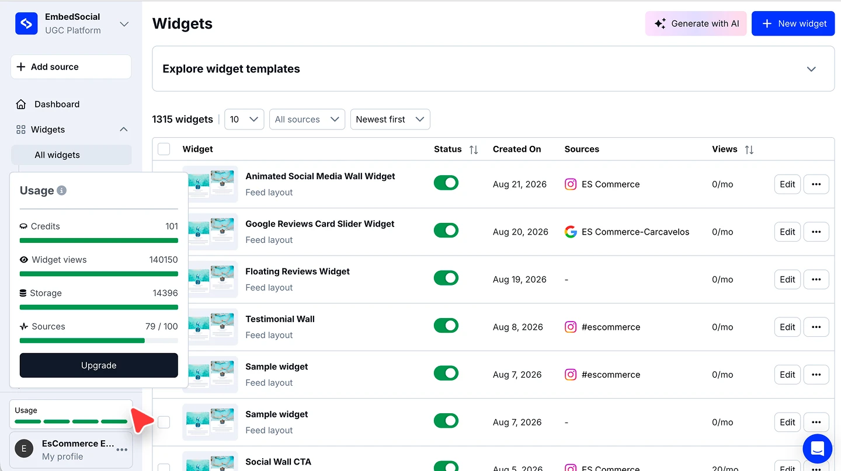
Task: Edit the Testimonial Wall widget
Action: (x=787, y=327)
